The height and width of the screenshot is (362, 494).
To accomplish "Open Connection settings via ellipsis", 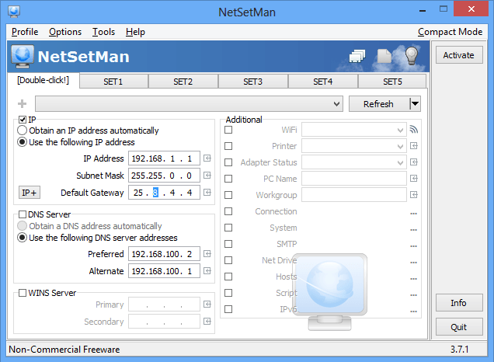I will [x=414, y=214].
